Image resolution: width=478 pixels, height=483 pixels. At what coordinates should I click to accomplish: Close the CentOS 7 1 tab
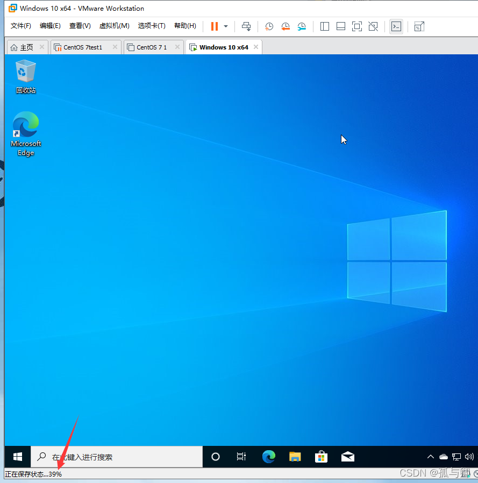pyautogui.click(x=177, y=47)
